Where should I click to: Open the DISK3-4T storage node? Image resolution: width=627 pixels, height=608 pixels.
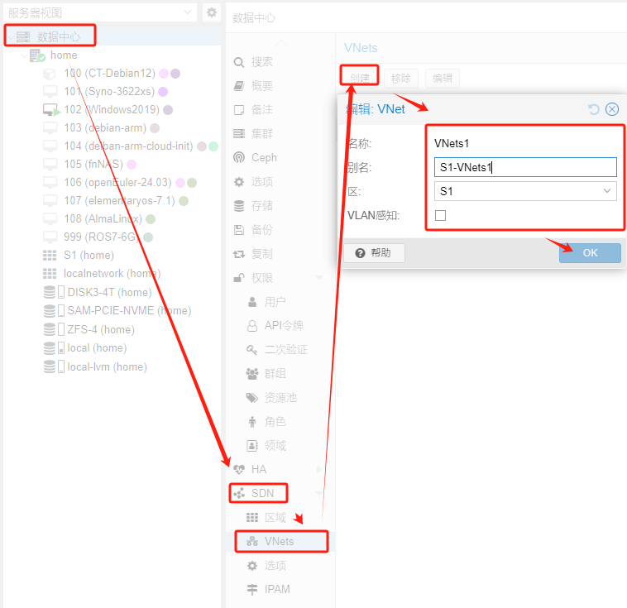point(109,292)
